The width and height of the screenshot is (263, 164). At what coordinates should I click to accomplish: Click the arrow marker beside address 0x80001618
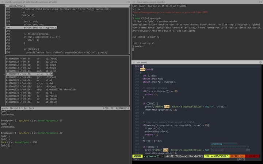(x=4, y=74)
